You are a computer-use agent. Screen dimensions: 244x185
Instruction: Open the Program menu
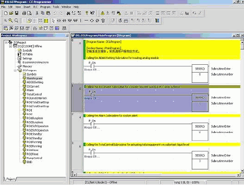(45, 7)
